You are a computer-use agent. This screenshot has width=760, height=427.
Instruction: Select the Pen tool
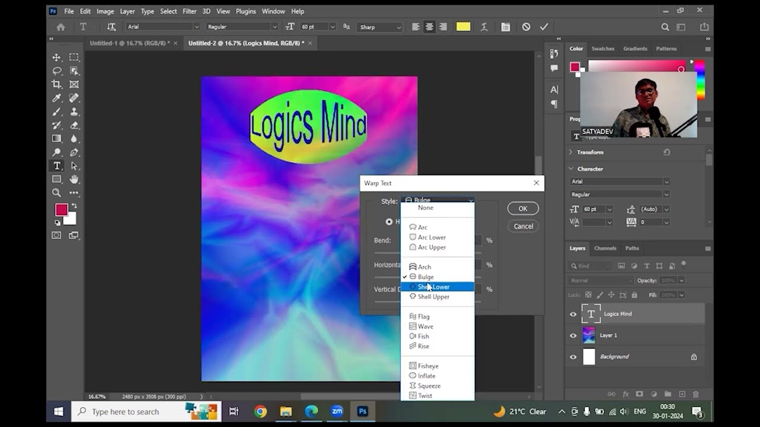[74, 152]
